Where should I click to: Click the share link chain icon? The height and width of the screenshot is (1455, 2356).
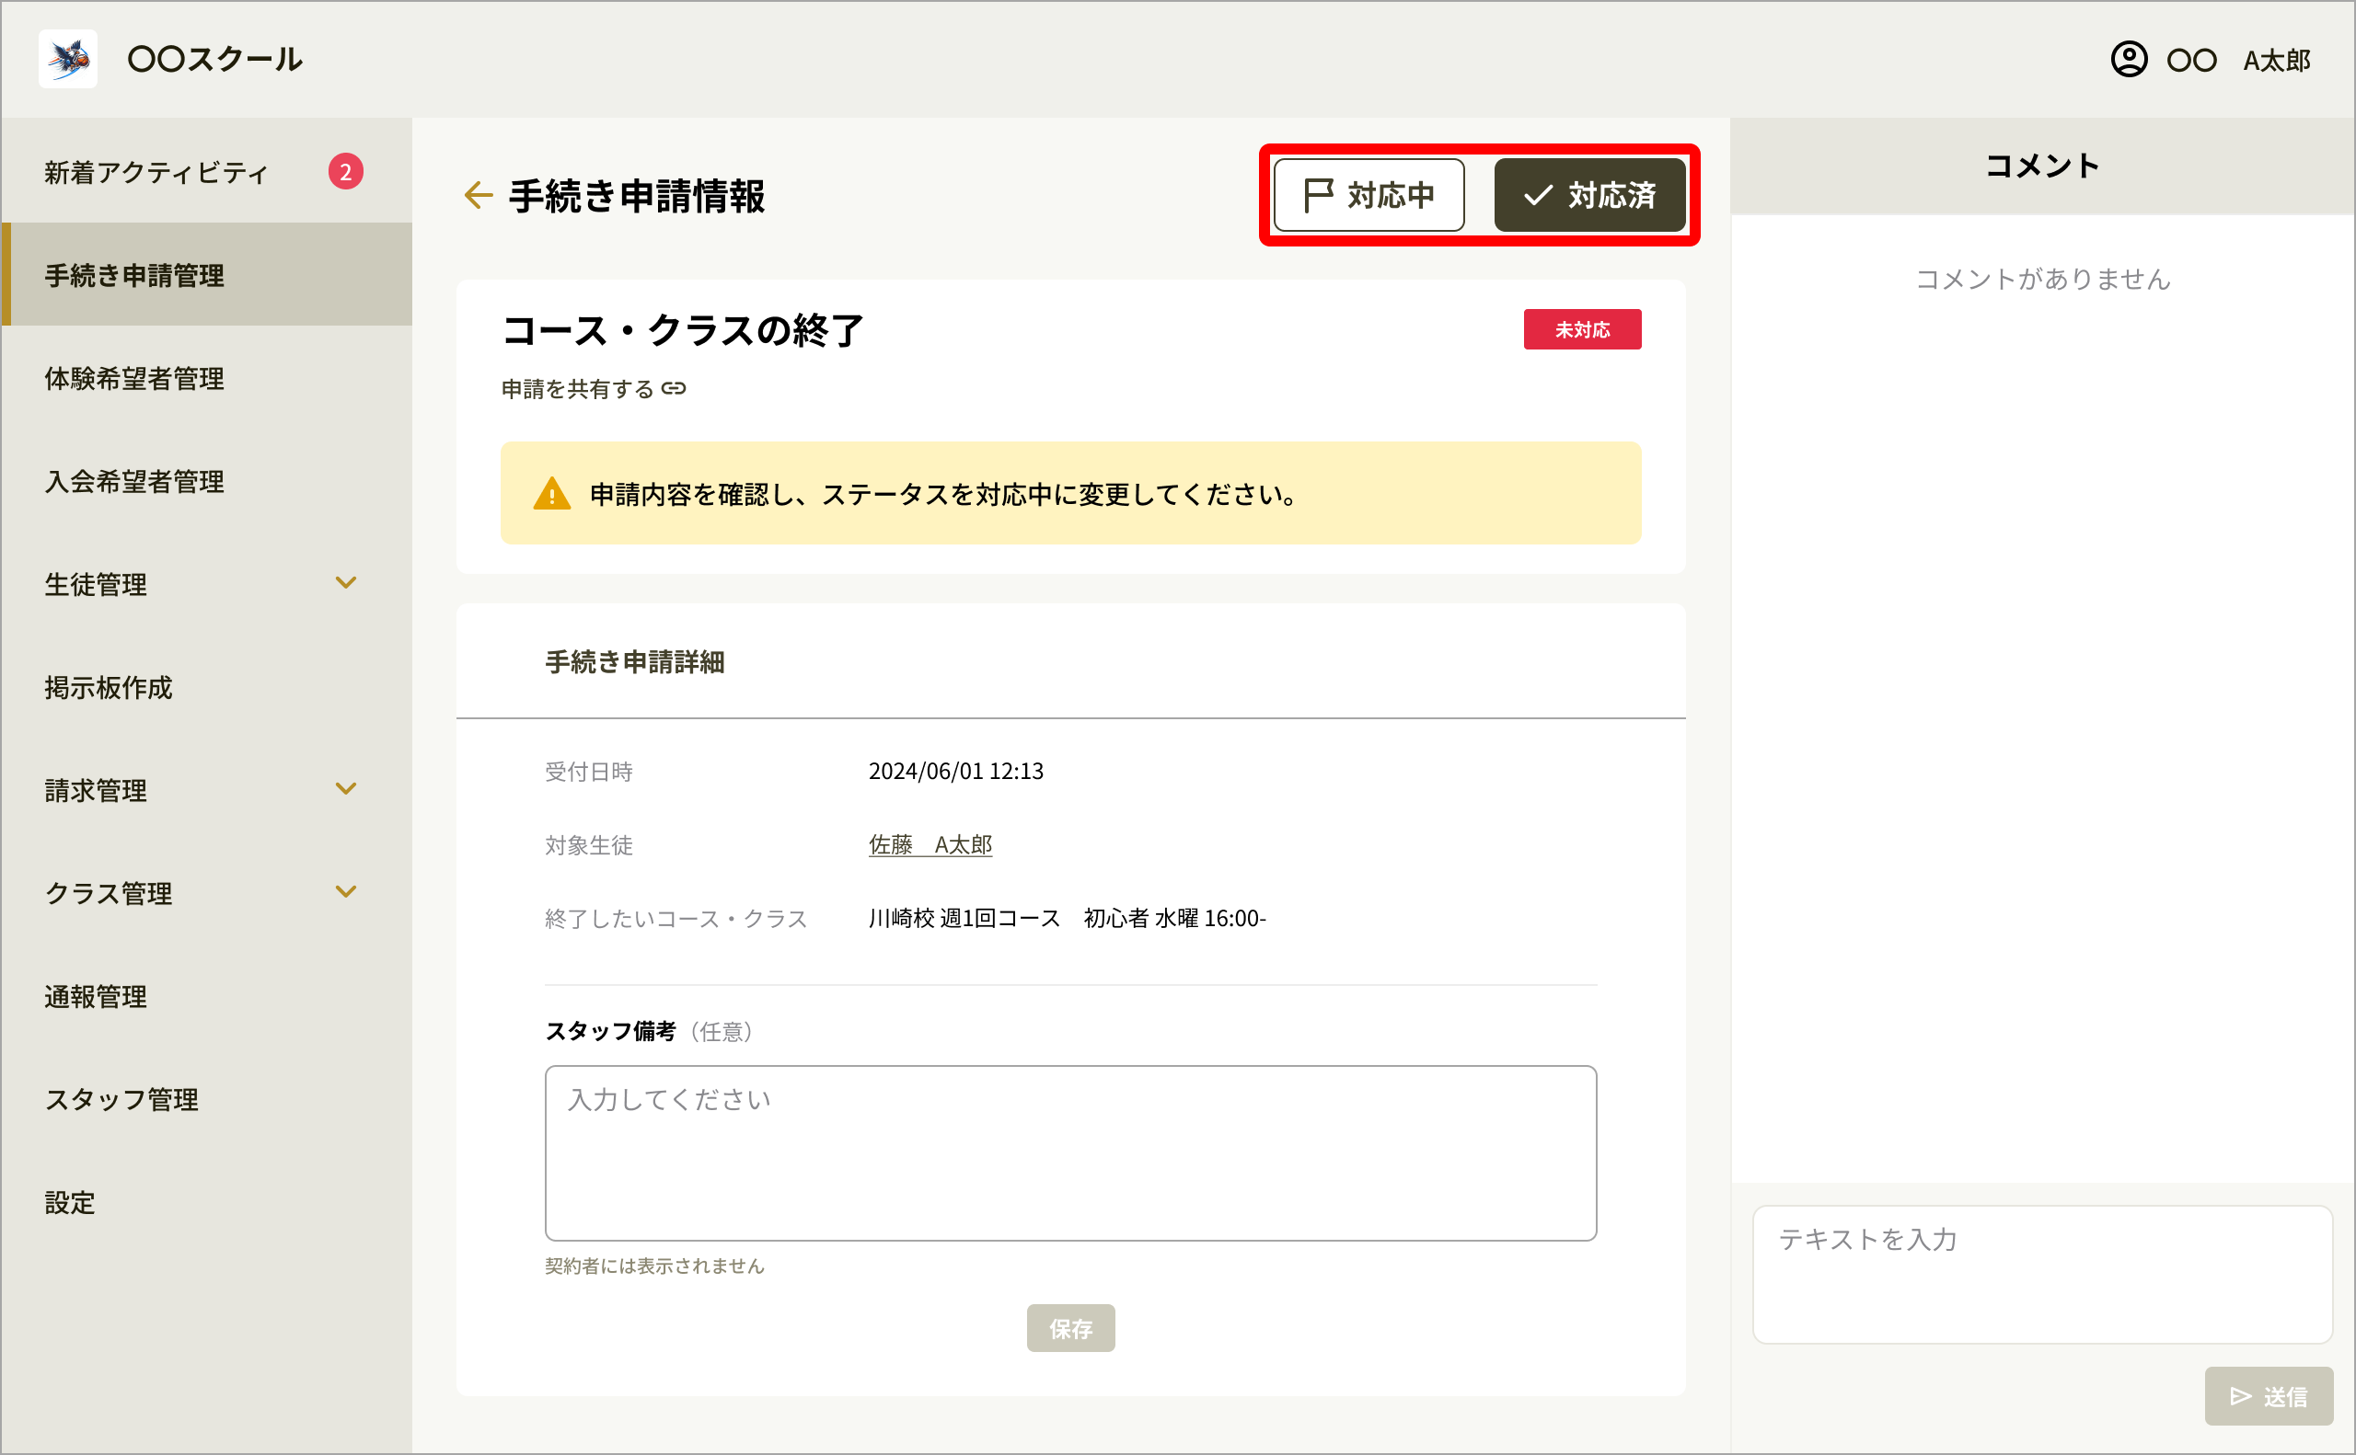tap(674, 389)
